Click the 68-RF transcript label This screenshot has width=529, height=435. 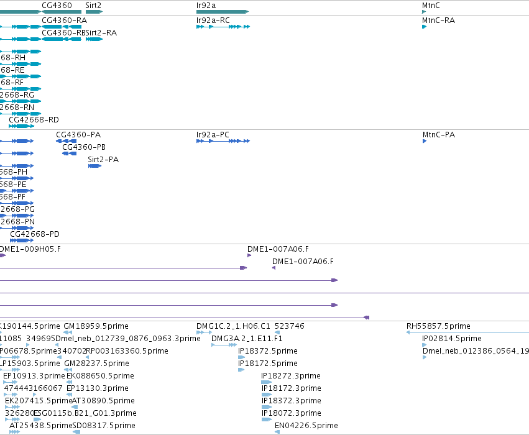(x=12, y=83)
